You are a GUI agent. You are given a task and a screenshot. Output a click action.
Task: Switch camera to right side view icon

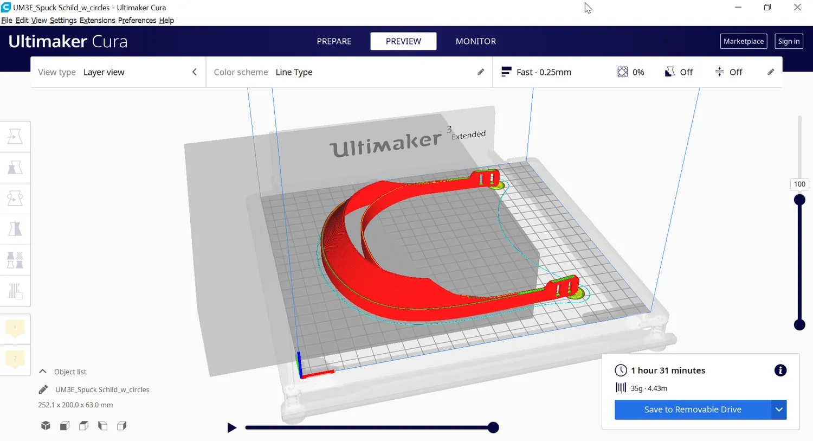click(x=121, y=426)
